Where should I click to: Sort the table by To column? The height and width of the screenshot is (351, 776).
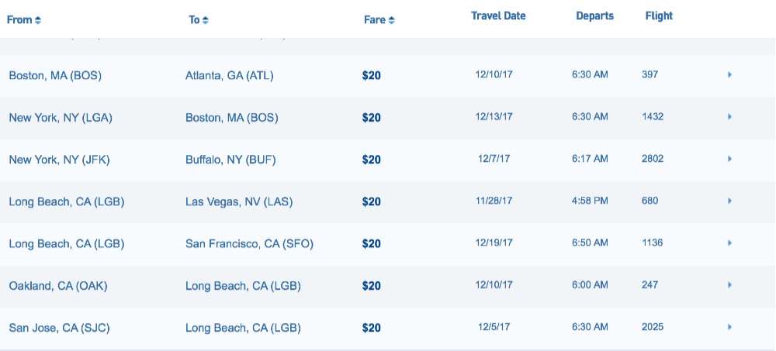click(x=199, y=19)
